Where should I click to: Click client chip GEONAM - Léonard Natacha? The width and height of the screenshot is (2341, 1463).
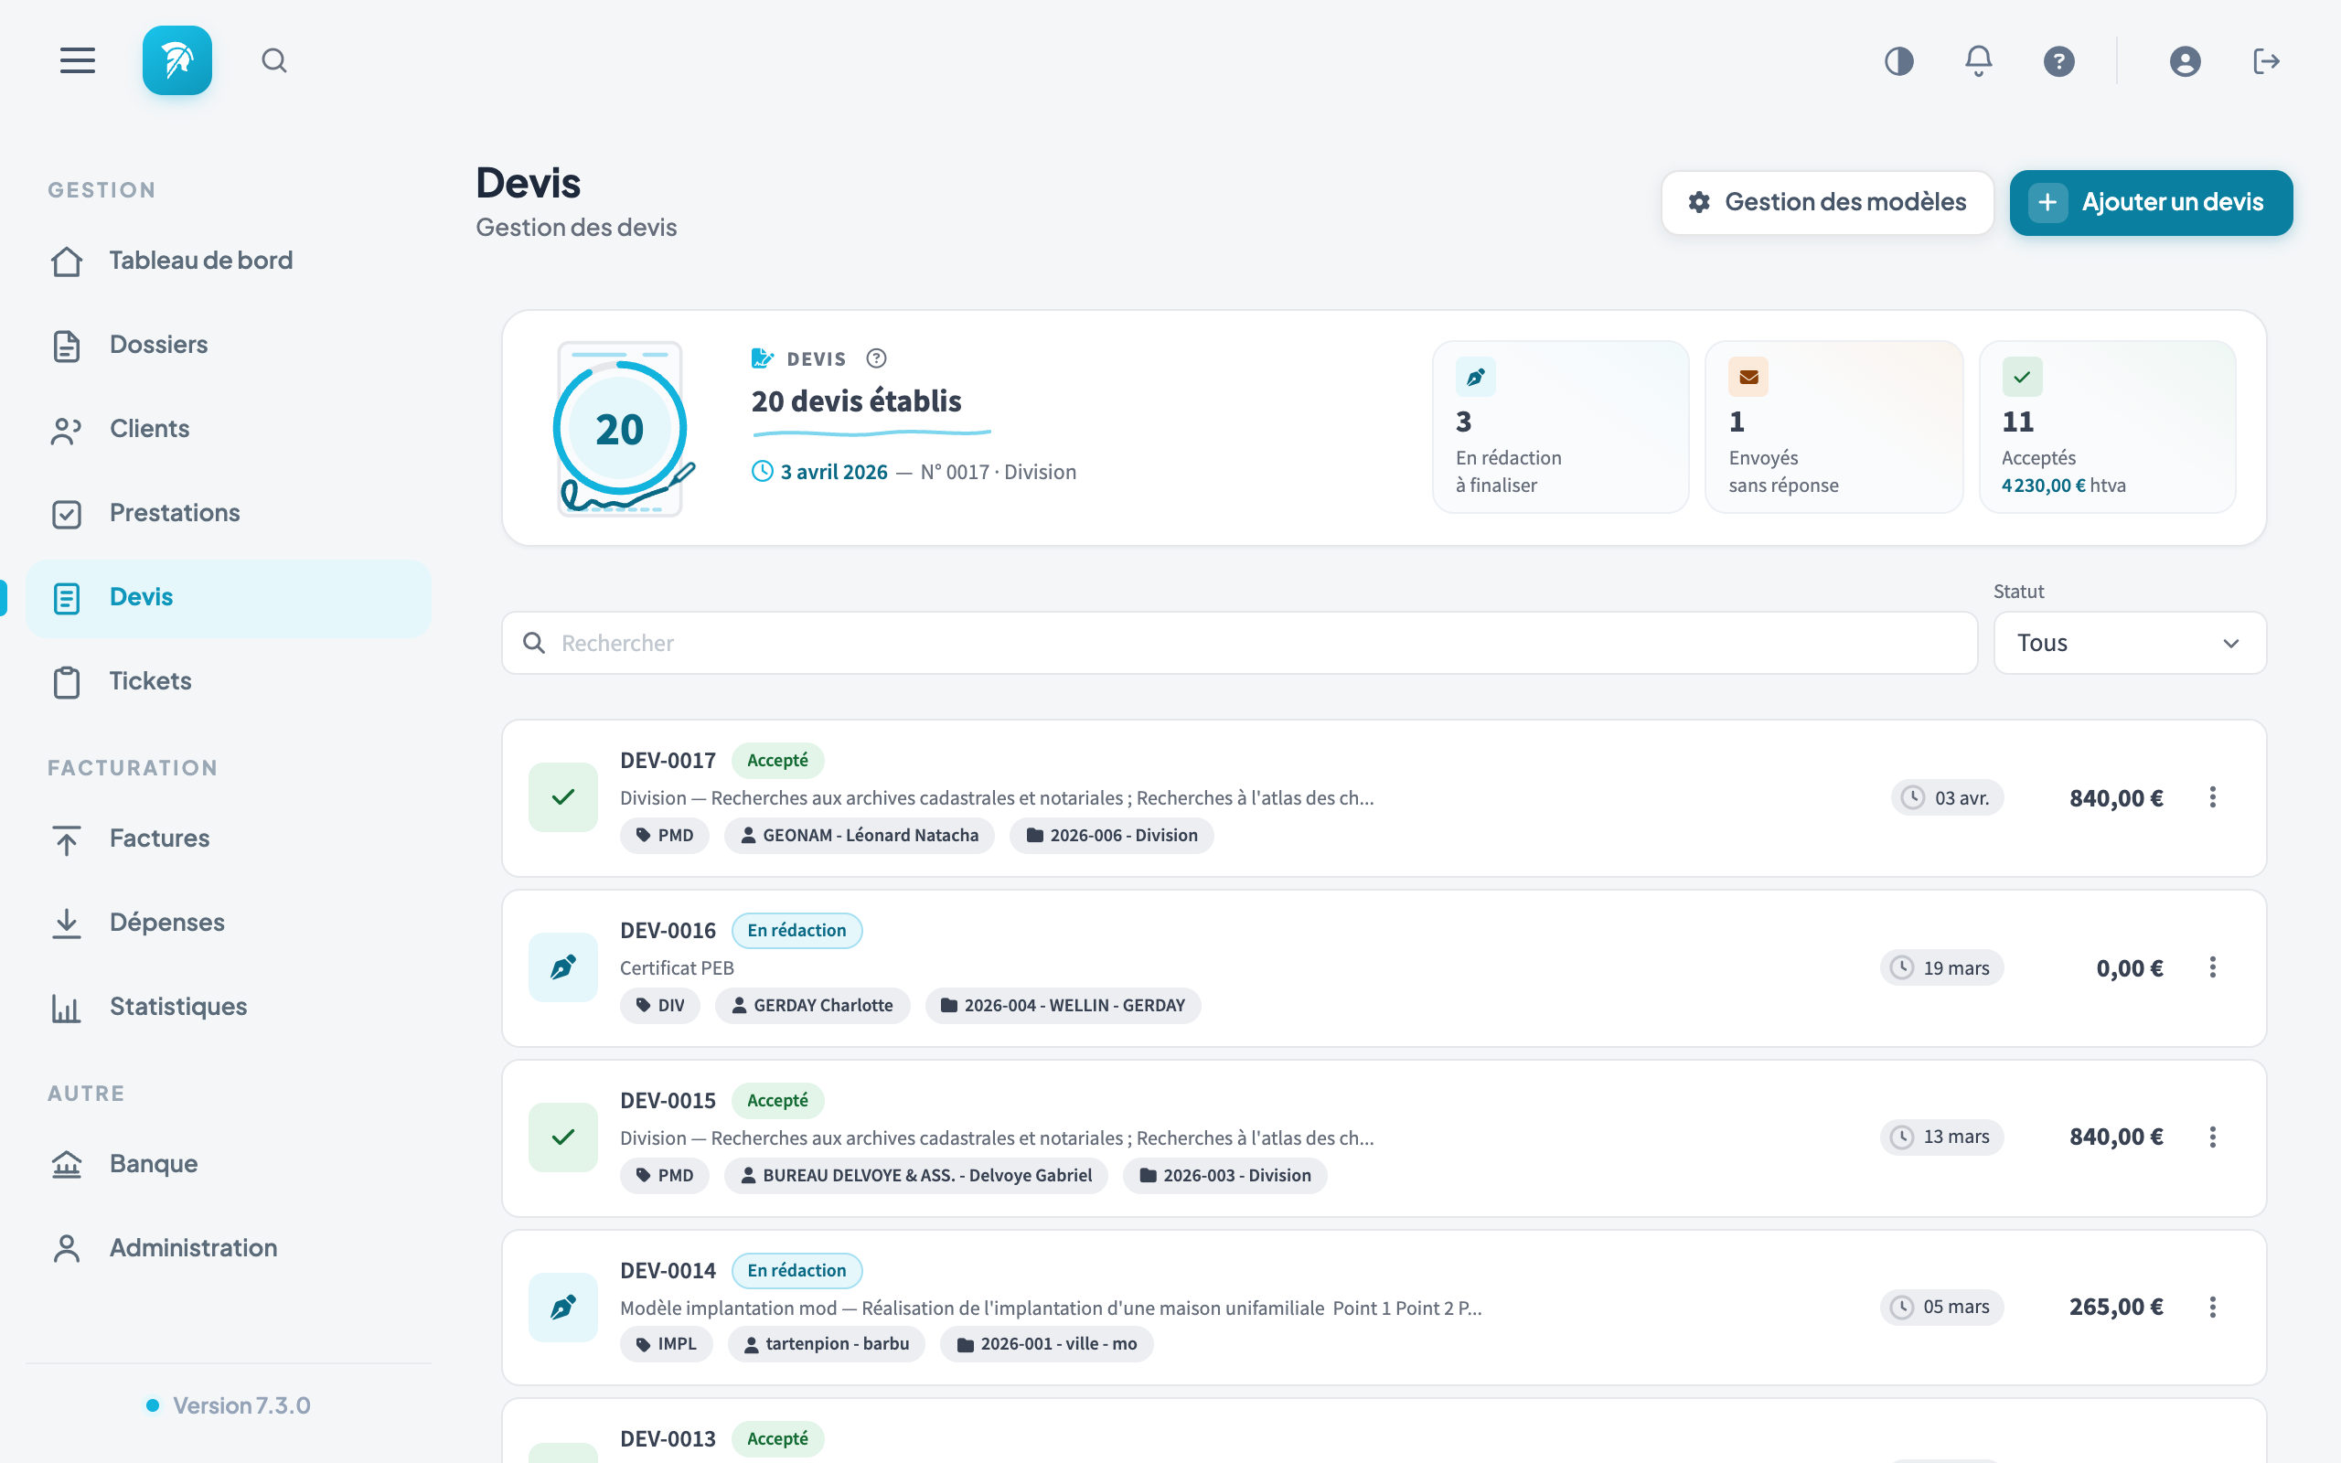[x=859, y=835]
